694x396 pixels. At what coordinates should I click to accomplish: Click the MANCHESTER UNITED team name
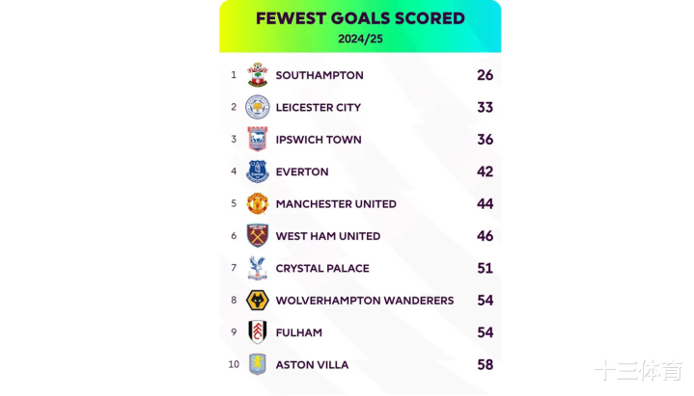336,203
